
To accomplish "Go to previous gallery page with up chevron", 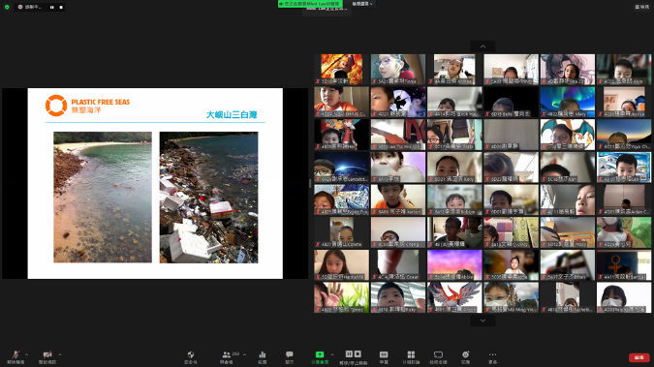I will [x=483, y=46].
